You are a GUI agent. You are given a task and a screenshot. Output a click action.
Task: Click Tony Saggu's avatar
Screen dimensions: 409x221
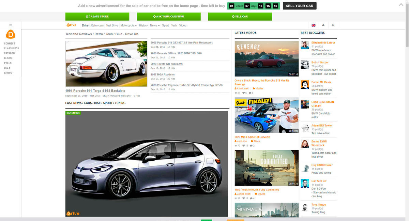point(305,207)
